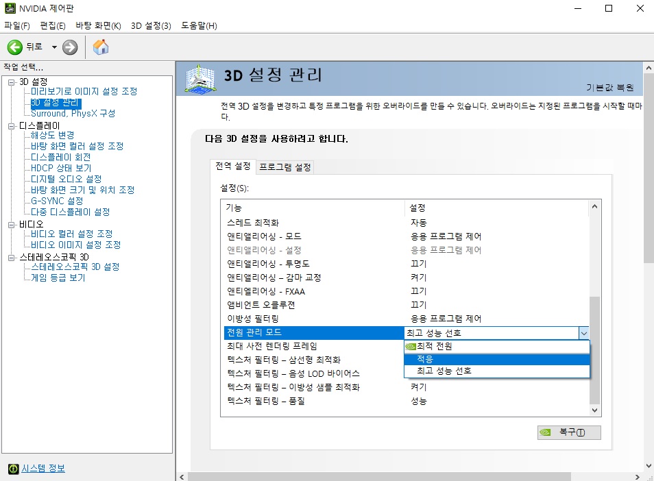This screenshot has height=481, width=654.
Task: Collapse the 스테레오스코픽 3D tree node
Action: tap(11, 258)
